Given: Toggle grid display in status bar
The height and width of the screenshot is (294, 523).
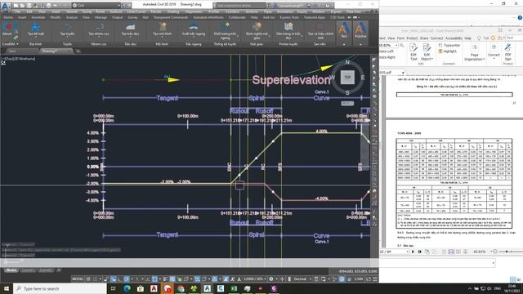Looking at the screenshot, I should point(88,279).
